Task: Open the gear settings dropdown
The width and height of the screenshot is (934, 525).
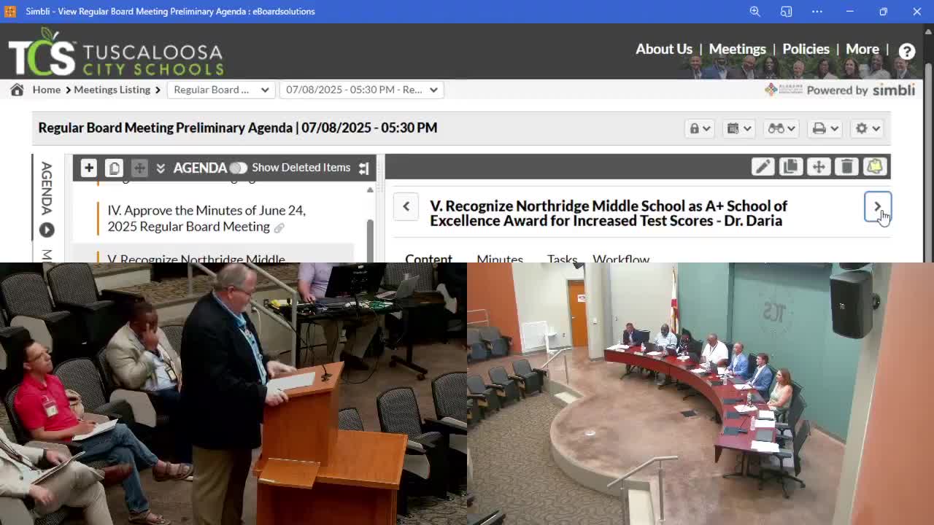Action: [868, 128]
